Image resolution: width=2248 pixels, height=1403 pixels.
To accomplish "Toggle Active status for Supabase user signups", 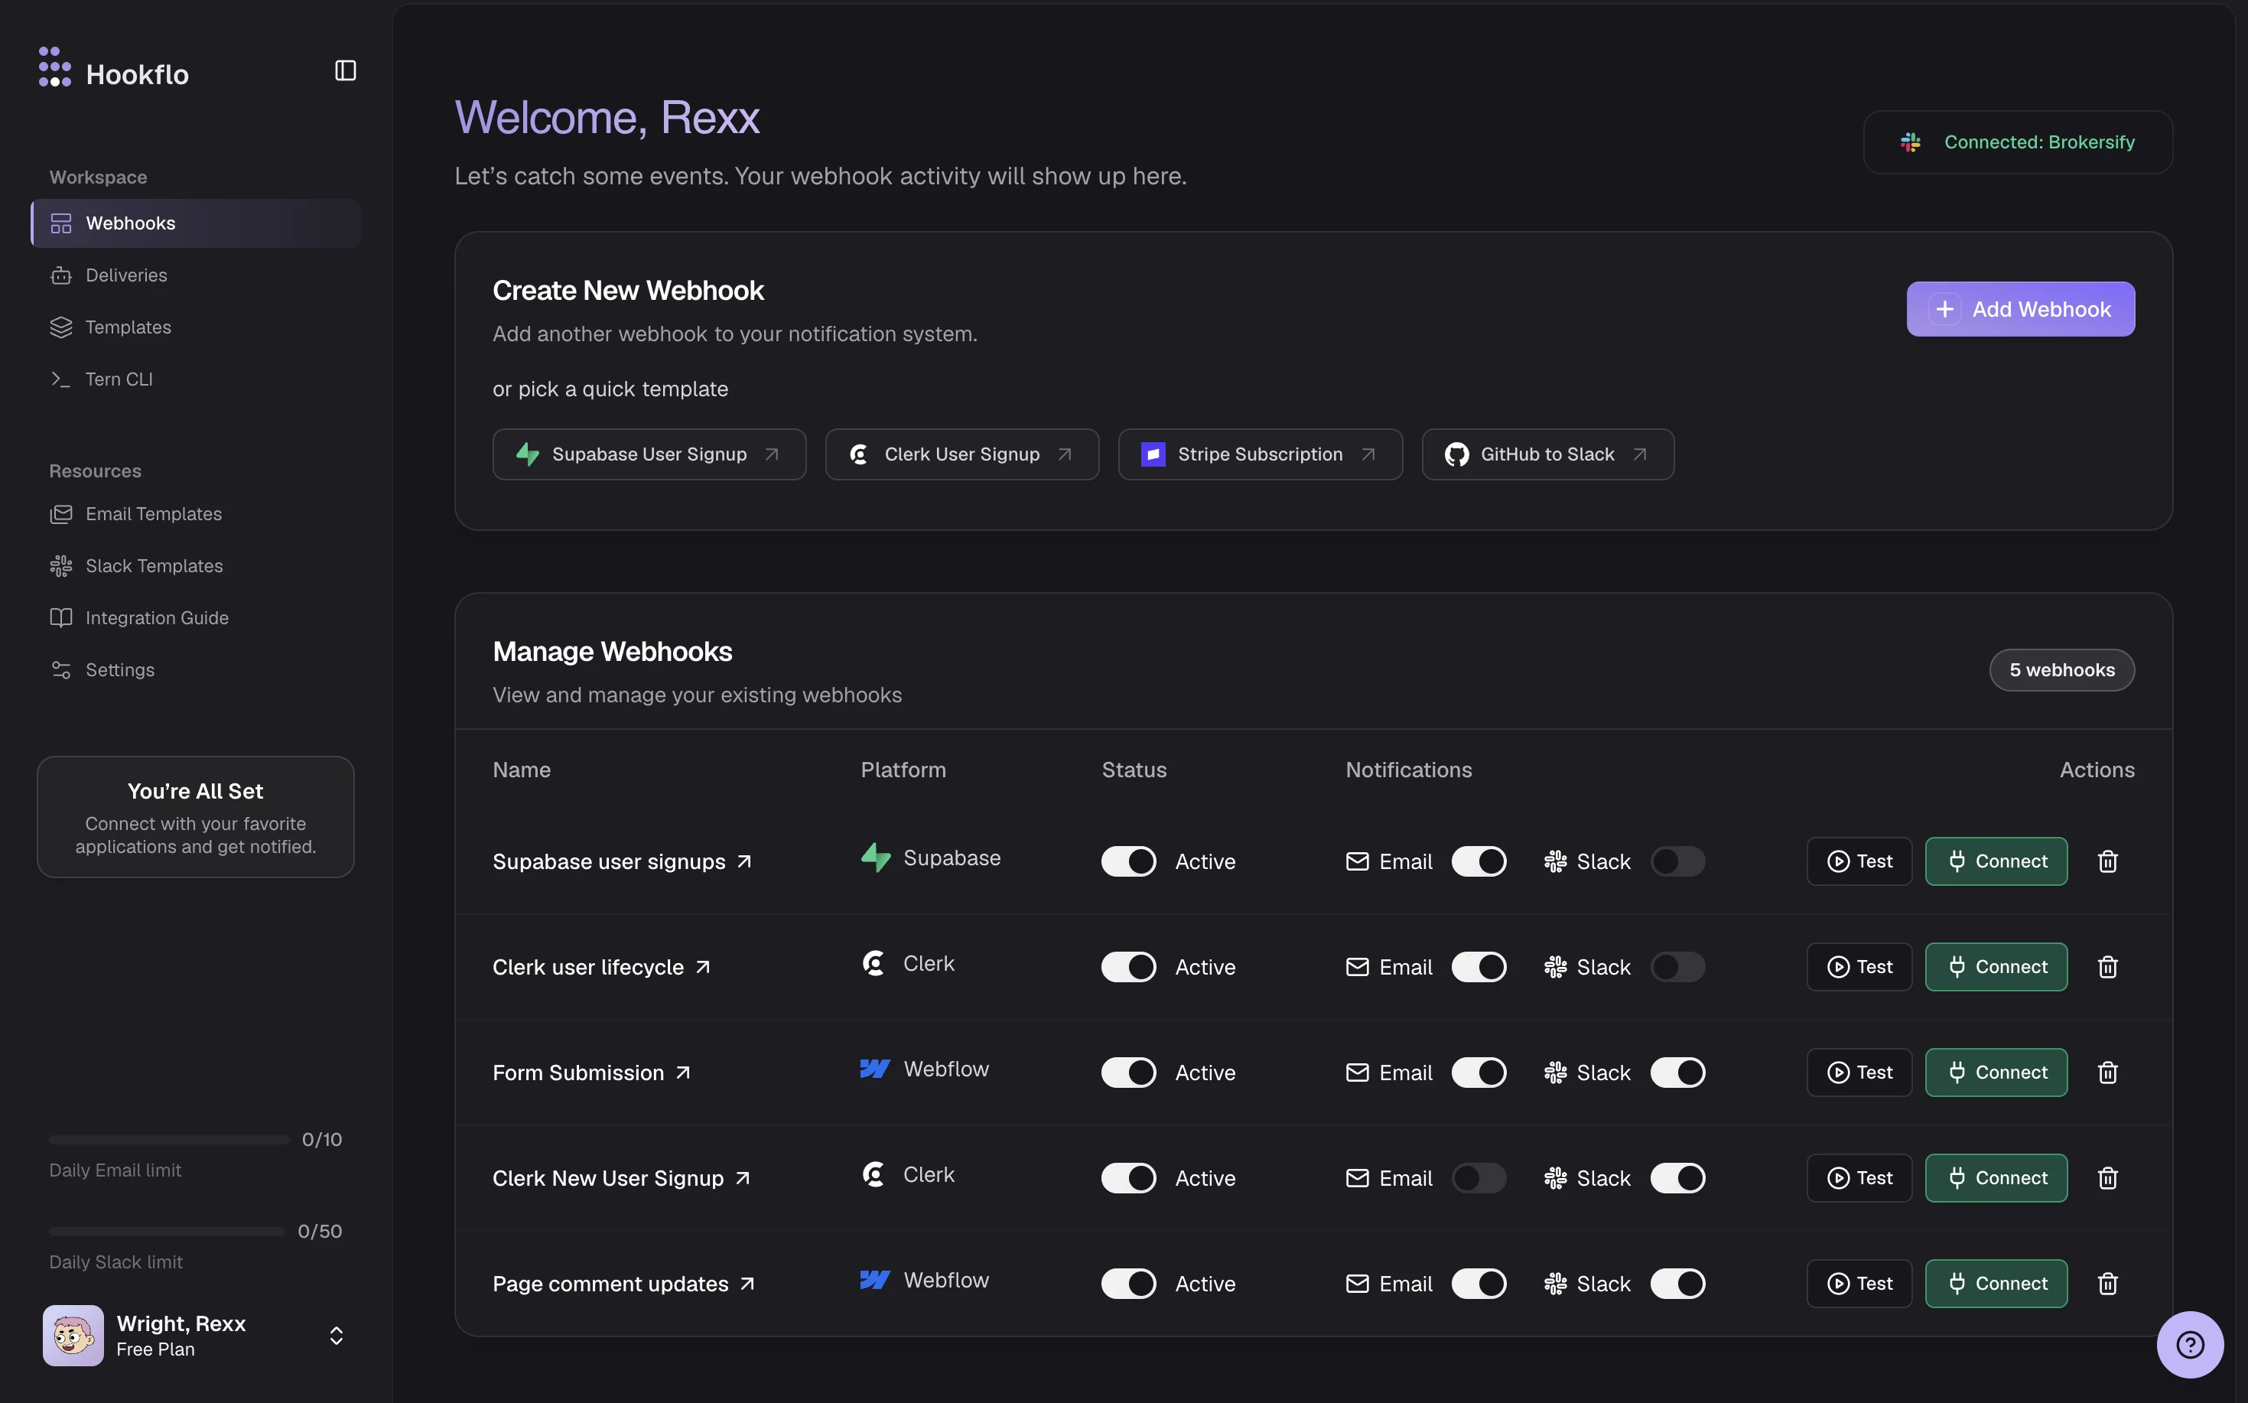I will pos(1128,861).
